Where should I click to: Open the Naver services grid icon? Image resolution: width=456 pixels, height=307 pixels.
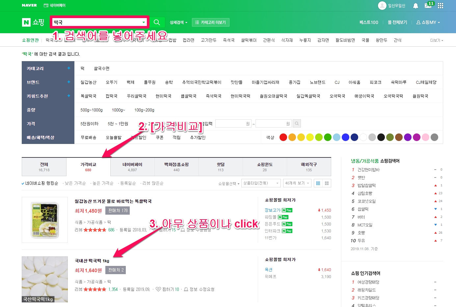point(441,6)
